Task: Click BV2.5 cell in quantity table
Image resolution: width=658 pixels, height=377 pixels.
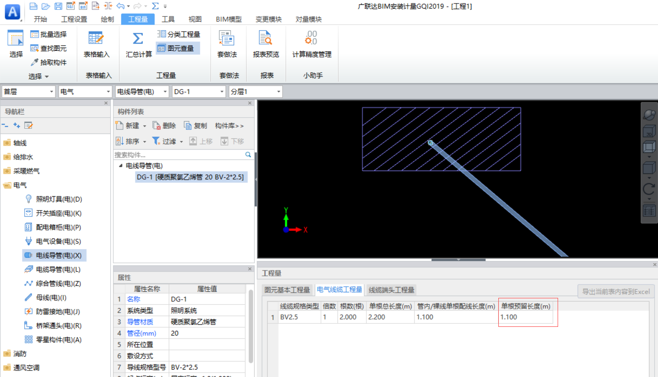Action: pyautogui.click(x=299, y=317)
